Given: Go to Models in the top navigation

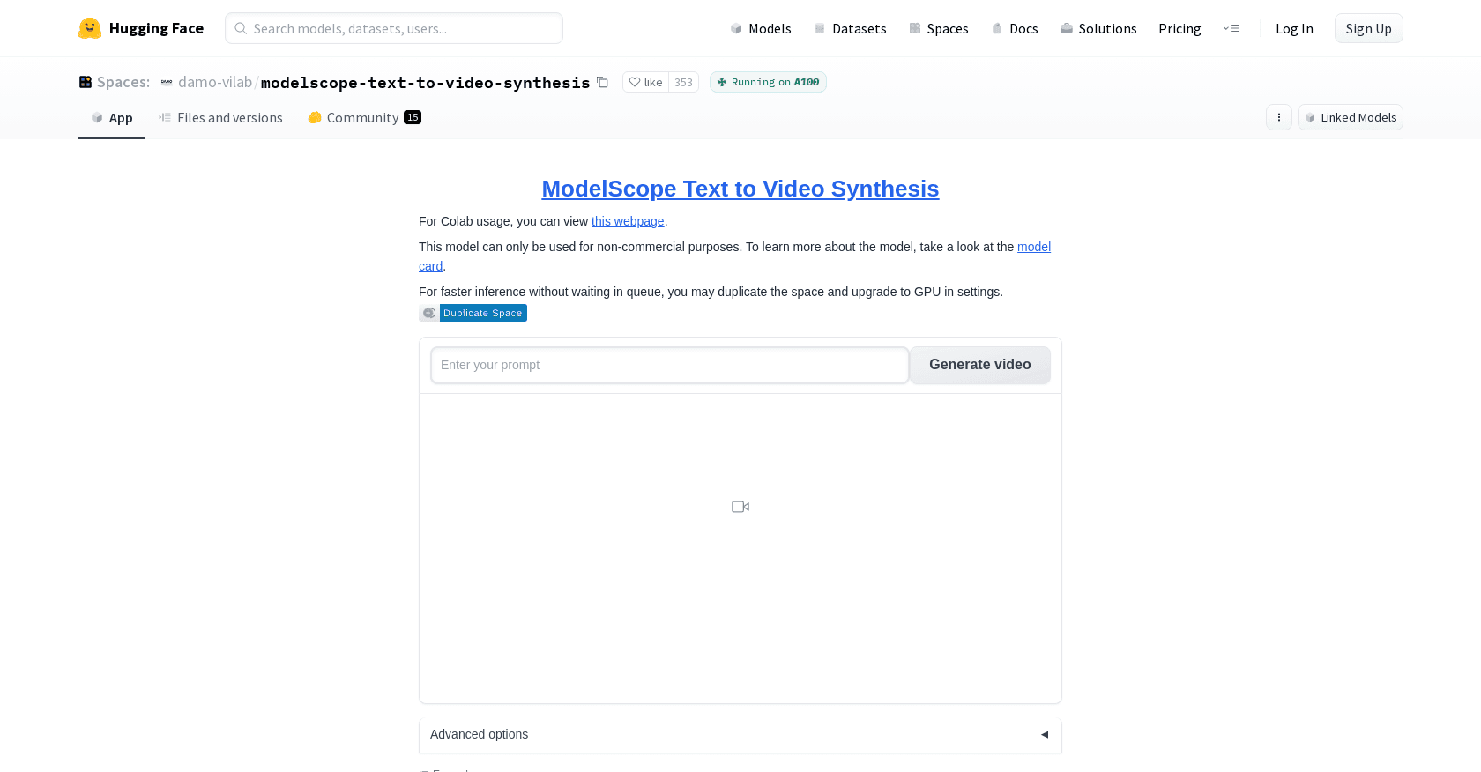Looking at the screenshot, I should point(761,28).
